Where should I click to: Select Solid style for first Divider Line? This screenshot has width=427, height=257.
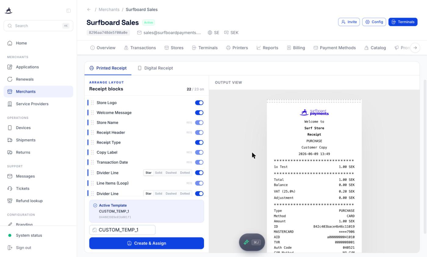click(x=159, y=173)
